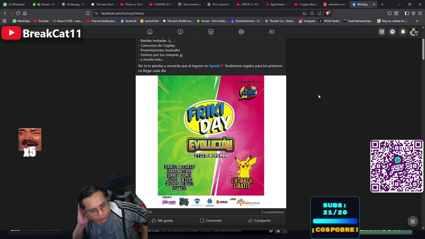Show more bookmarks chevron
This screenshot has height=239, width=425.
click(417, 21)
